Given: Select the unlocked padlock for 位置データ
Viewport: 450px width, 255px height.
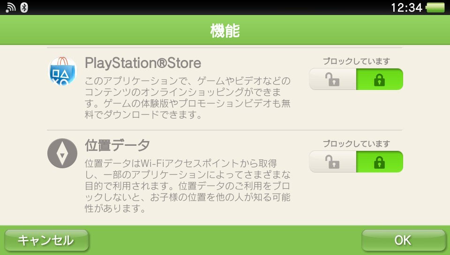Looking at the screenshot, I should pos(333,162).
